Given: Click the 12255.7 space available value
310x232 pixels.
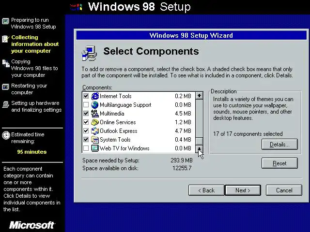Looking at the screenshot, I should click(182, 168).
